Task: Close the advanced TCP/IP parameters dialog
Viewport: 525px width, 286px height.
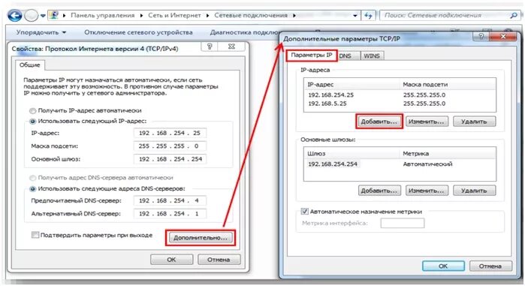Action: (502, 37)
